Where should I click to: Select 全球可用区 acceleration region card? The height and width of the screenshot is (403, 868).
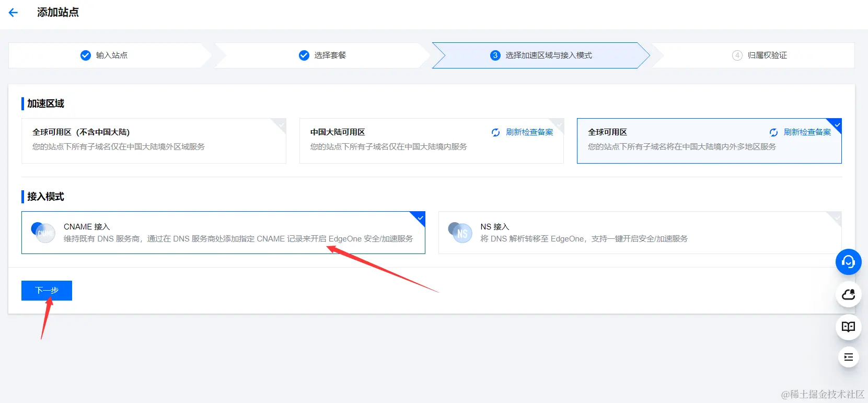(x=709, y=141)
